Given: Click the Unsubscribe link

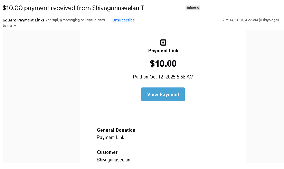Looking at the screenshot, I should (123, 20).
